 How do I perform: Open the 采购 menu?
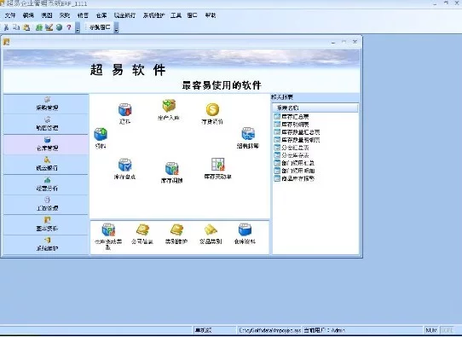pyautogui.click(x=65, y=15)
